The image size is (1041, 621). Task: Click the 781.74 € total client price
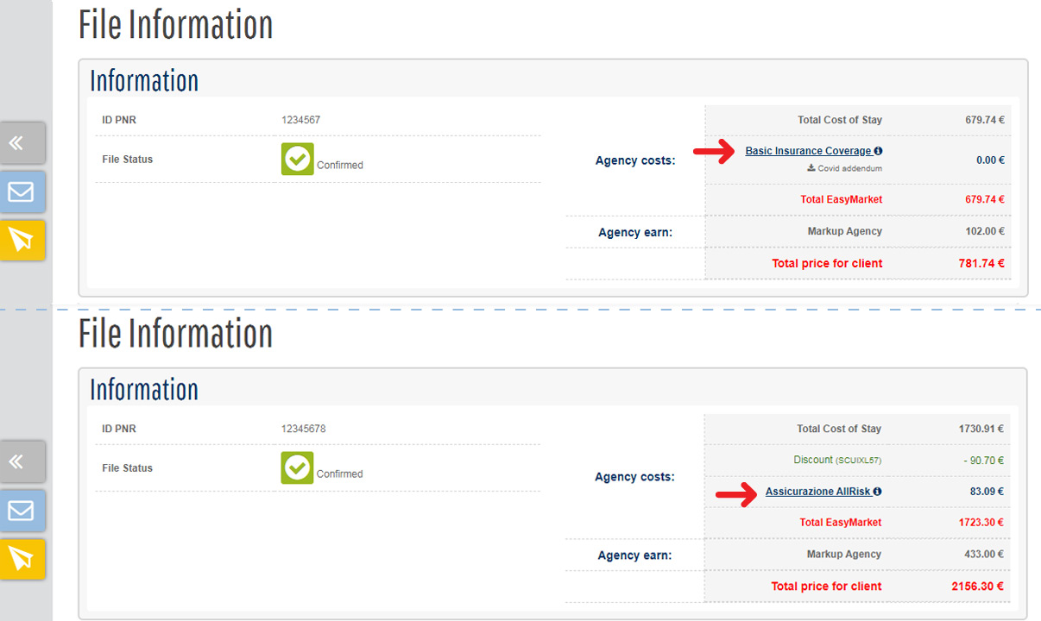point(981,263)
